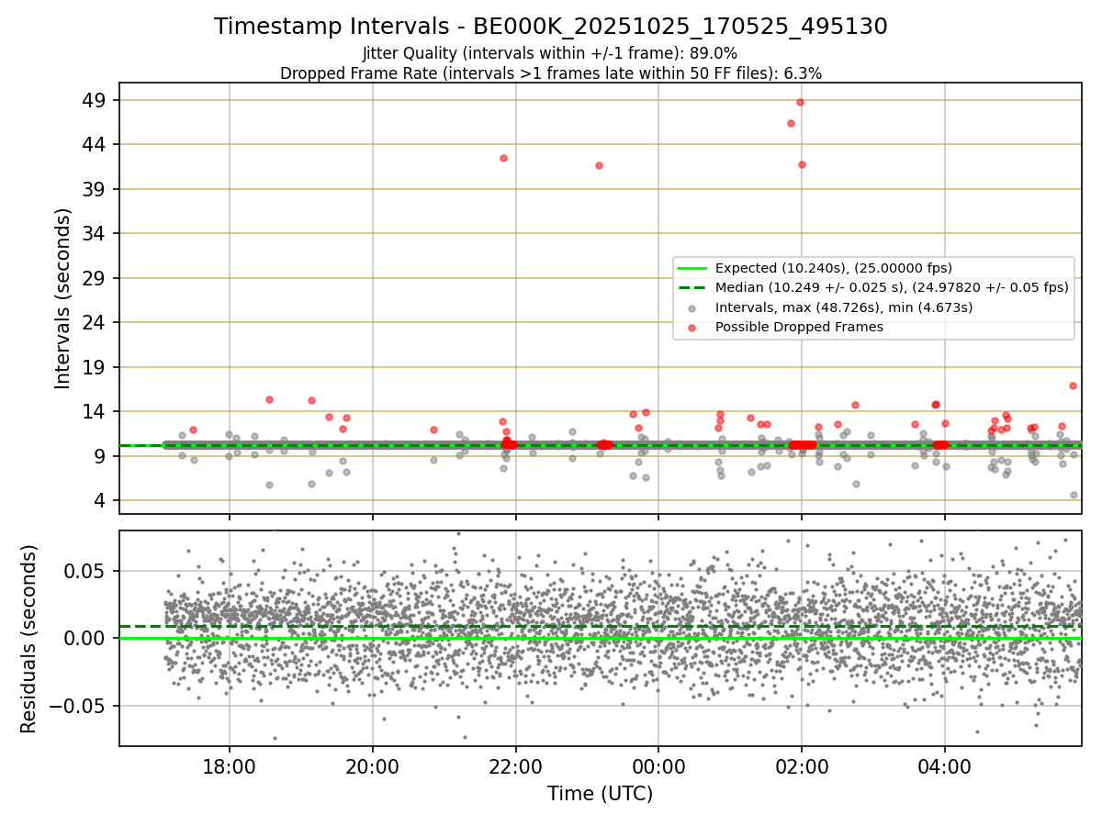Click the 'Residuals (seconds)' y-axis label
The height and width of the screenshot is (826, 1102).
pyautogui.click(x=29, y=638)
